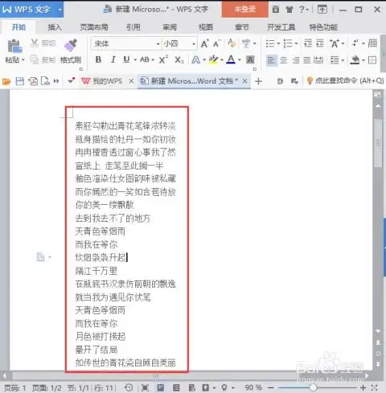Click the Save disk icon in quick toolbar
The height and width of the screenshot is (393, 386).
19,81
